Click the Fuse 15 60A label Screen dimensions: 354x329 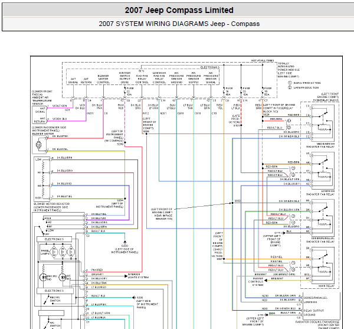click(267, 92)
